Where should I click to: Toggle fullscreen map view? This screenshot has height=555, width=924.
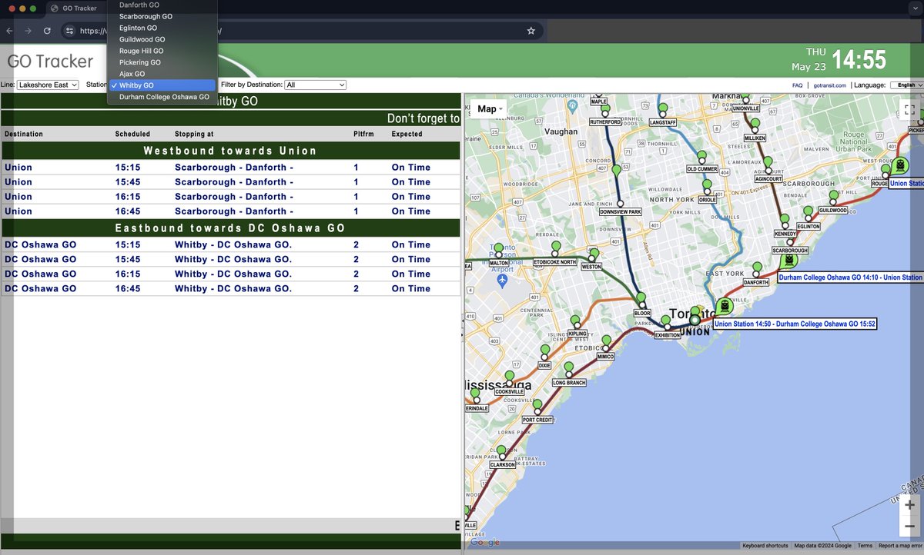(x=909, y=110)
